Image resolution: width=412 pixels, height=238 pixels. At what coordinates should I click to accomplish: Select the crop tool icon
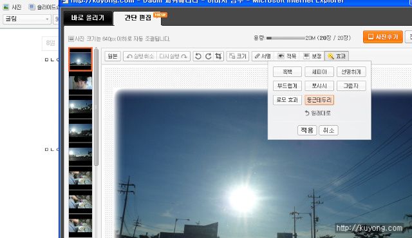click(218, 56)
